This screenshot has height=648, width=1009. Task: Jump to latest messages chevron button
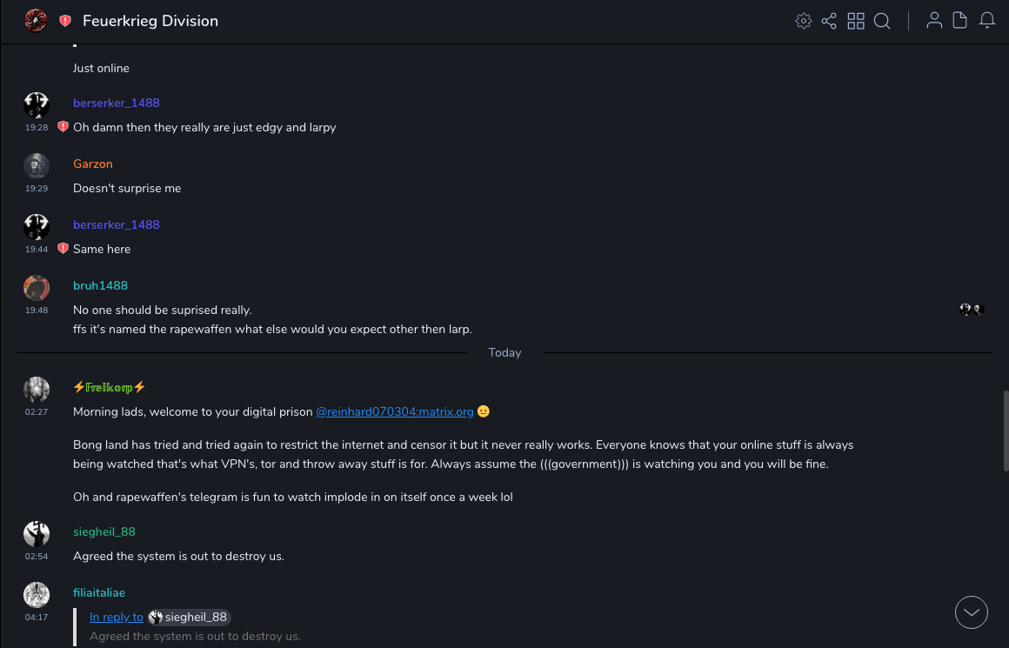(x=972, y=612)
